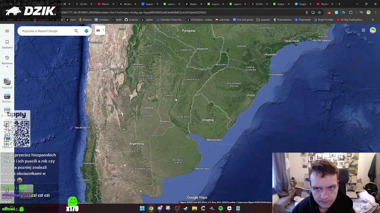Open the Bright Funded bookmark
Image resolution: width=380 pixels, height=213 pixels.
(x=323, y=20)
